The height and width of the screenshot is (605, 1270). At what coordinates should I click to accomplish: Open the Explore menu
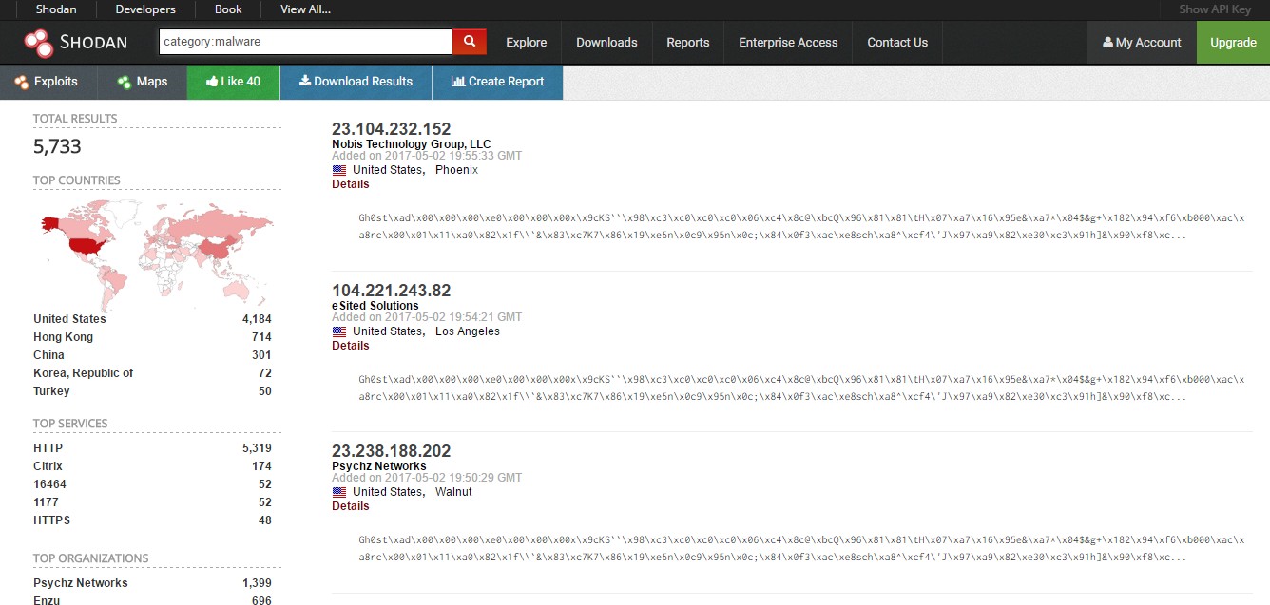click(527, 43)
